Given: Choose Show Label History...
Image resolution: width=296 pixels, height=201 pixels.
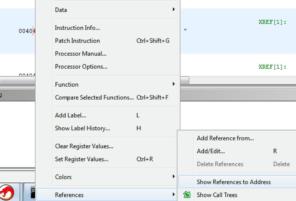Looking at the screenshot, I should pos(115,128).
